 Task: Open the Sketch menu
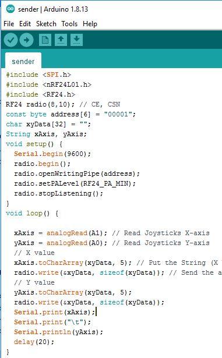point(46,24)
